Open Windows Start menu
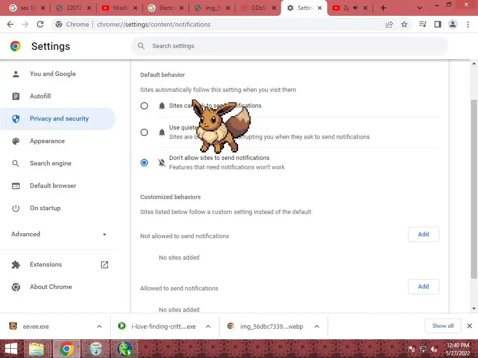This screenshot has width=478, height=358. pos(11,349)
